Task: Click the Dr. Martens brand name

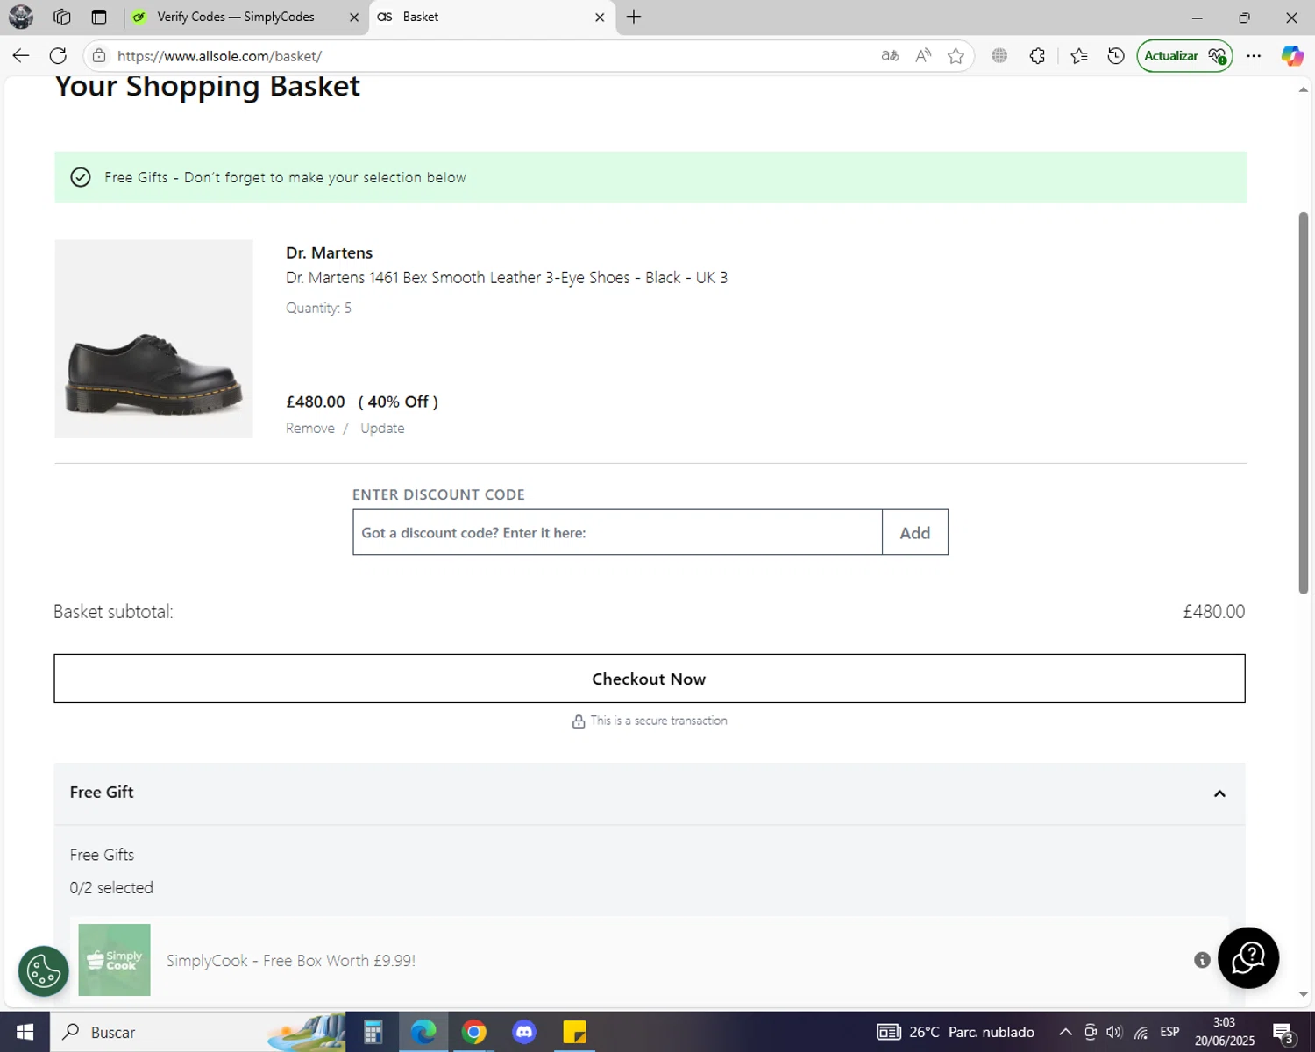Action: point(330,252)
